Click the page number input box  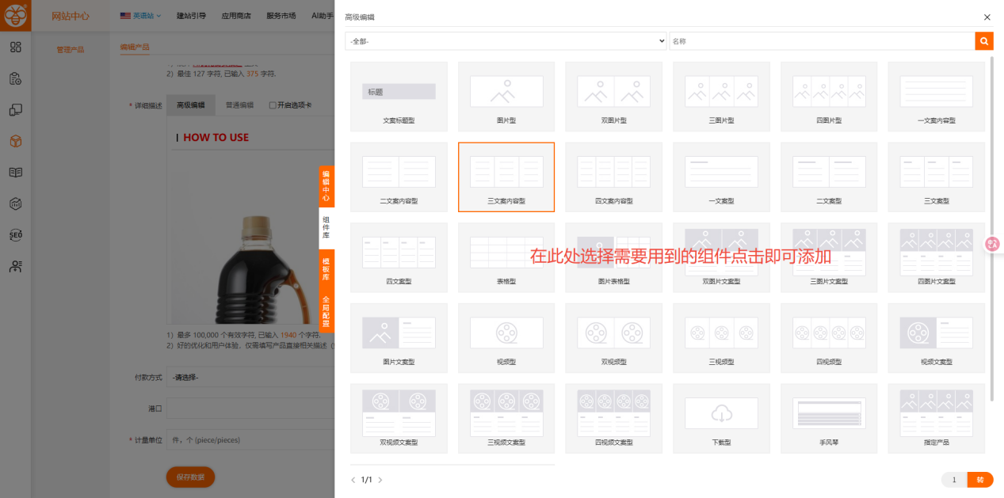tap(954, 480)
